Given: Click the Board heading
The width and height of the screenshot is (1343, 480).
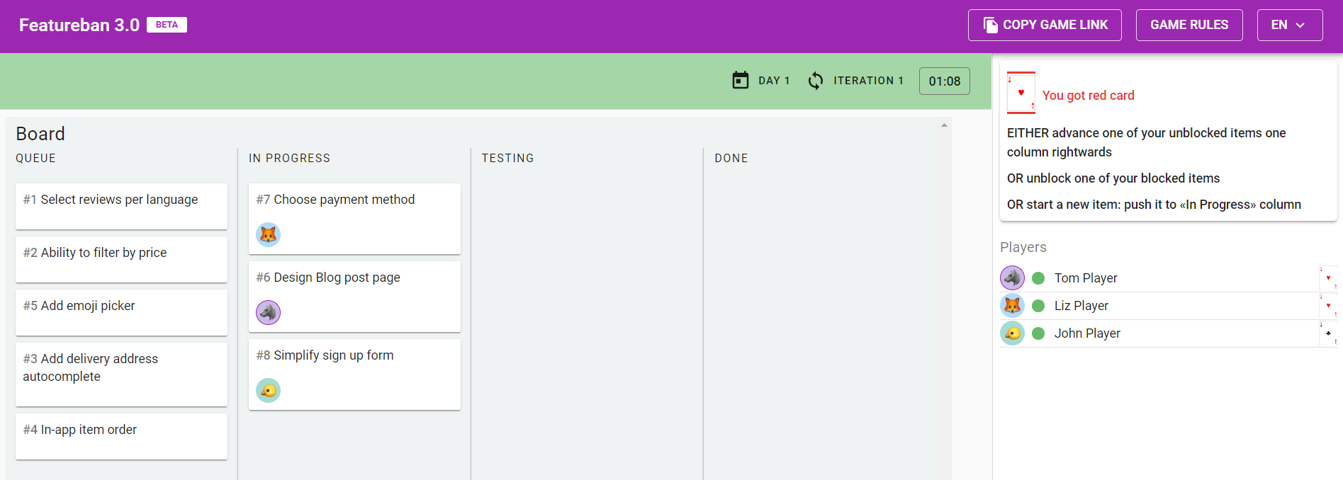Looking at the screenshot, I should pos(40,134).
